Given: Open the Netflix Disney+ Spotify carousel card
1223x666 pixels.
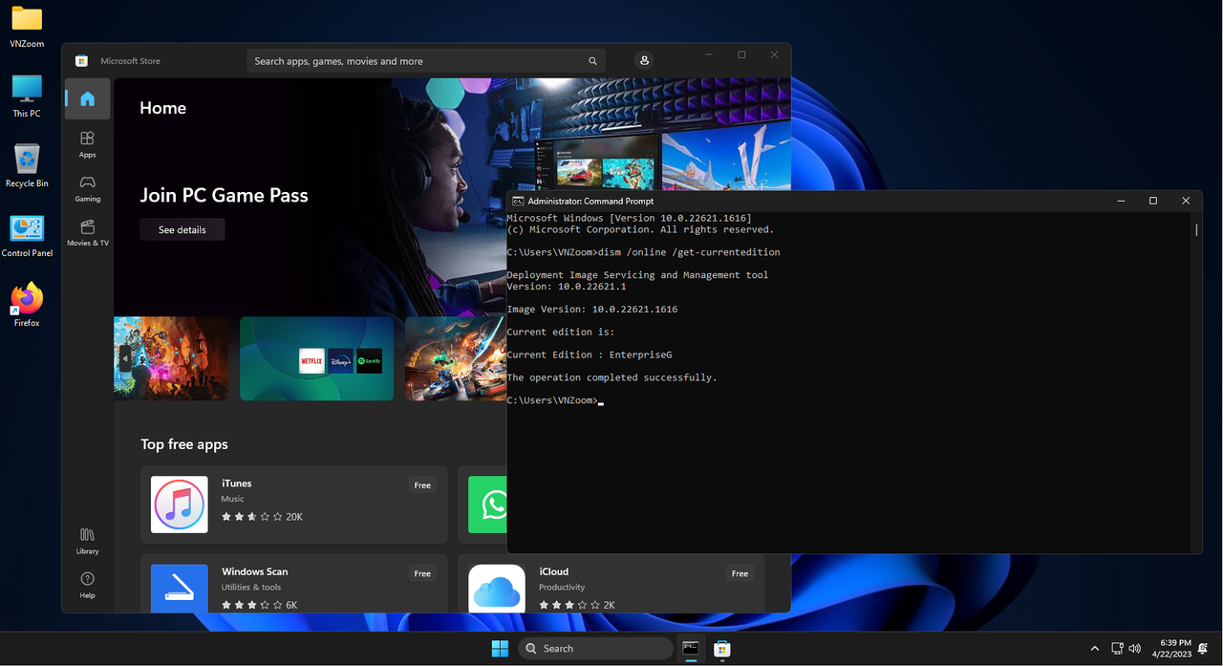Looking at the screenshot, I should 316,358.
